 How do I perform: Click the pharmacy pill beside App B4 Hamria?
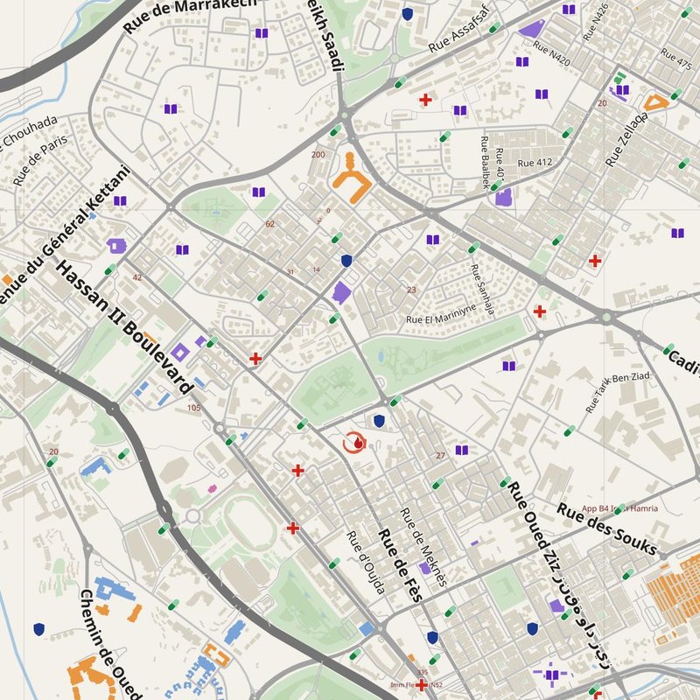[x=619, y=510]
